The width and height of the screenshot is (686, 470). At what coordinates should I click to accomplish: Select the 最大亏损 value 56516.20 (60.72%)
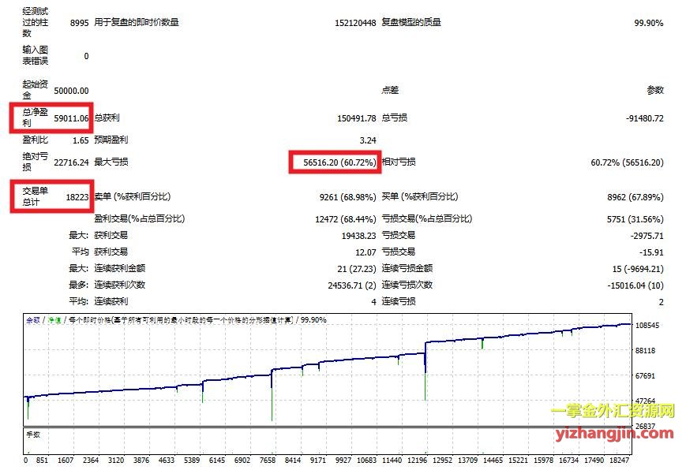coord(335,162)
